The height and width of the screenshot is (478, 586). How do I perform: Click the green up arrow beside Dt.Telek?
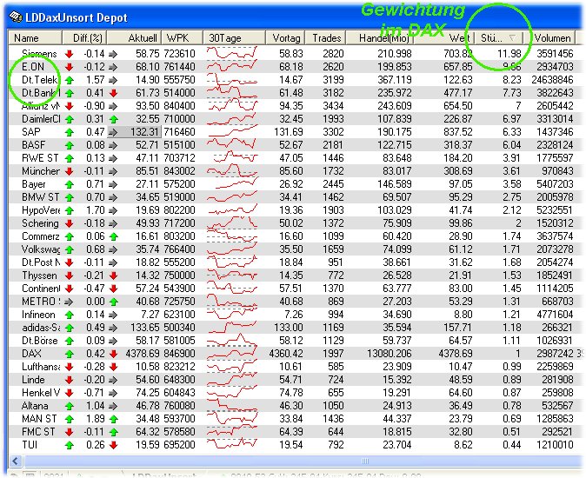pyautogui.click(x=70, y=80)
